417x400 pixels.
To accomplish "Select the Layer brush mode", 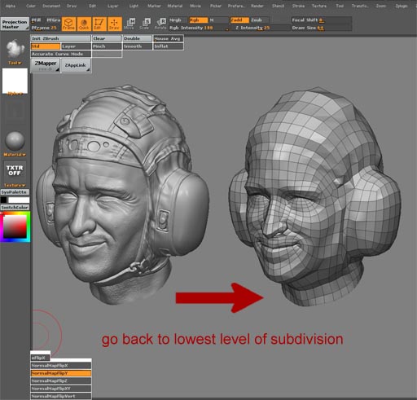I will [76, 46].
